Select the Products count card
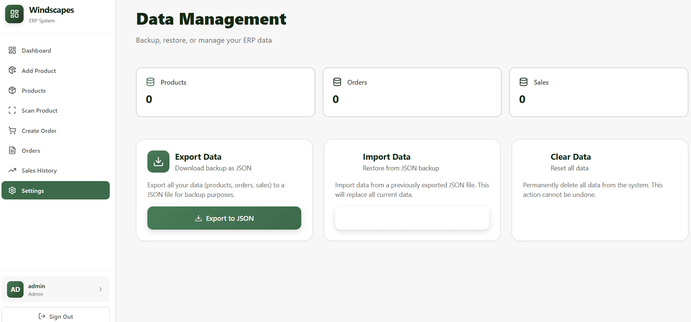Screen dimensions: 691x322 click(x=225, y=92)
